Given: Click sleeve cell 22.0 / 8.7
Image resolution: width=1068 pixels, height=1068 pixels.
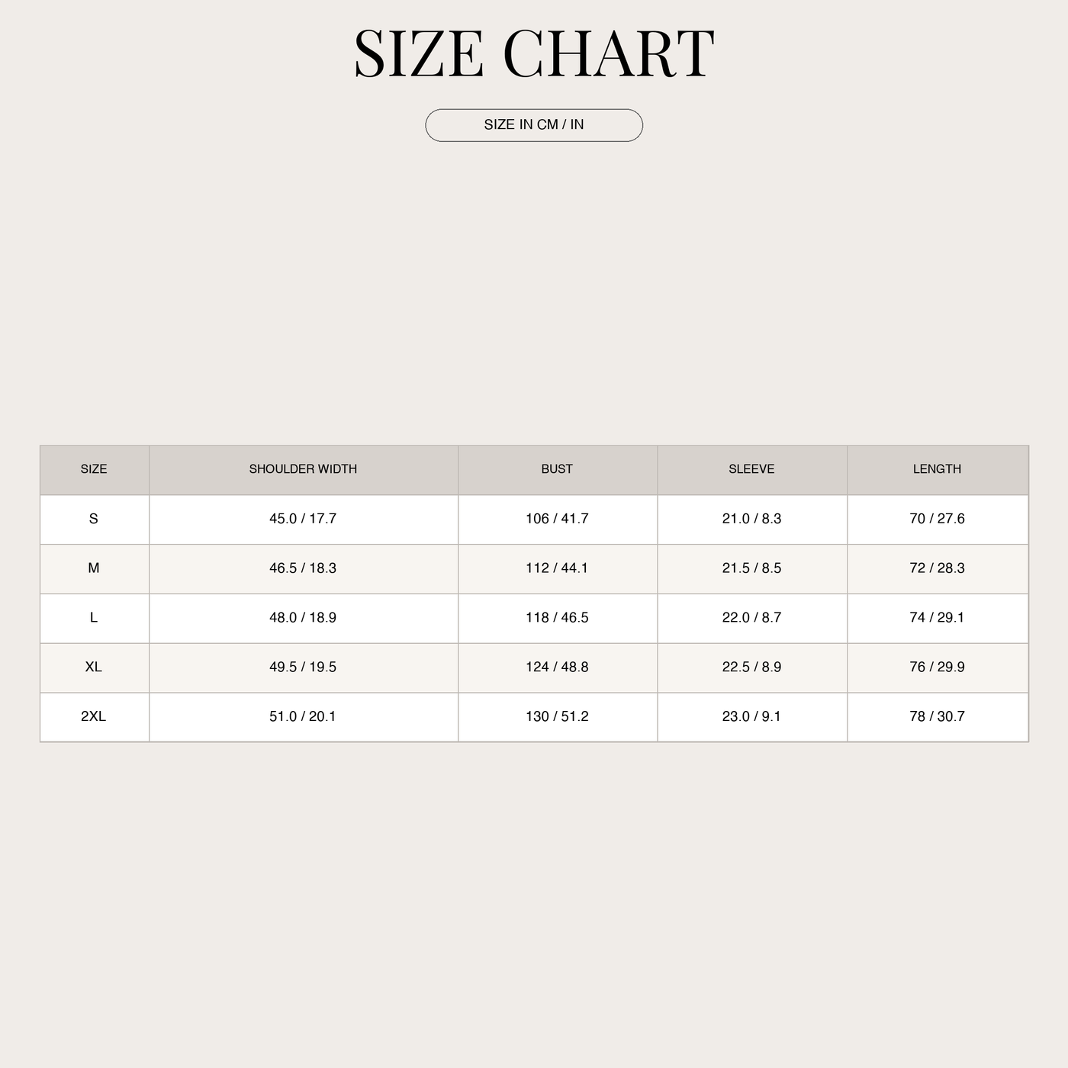Looking at the screenshot, I should 751,618.
